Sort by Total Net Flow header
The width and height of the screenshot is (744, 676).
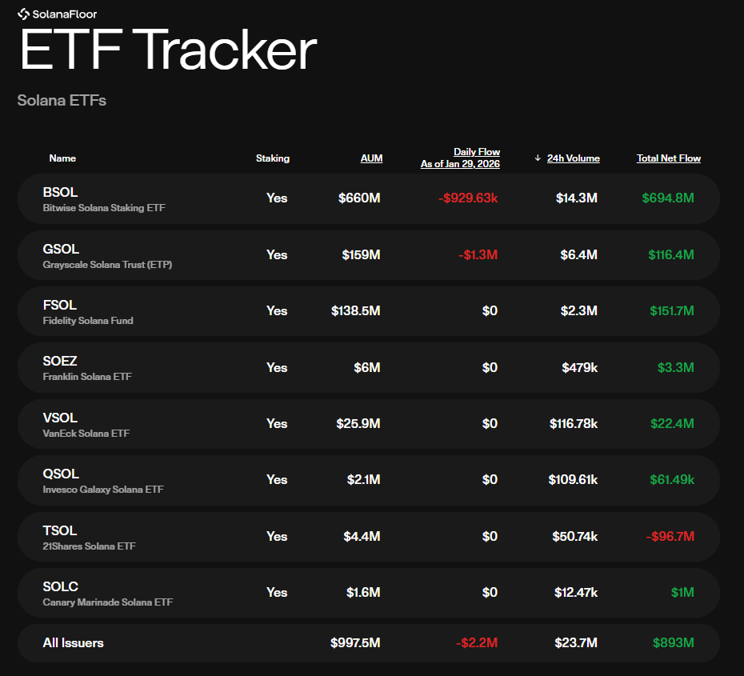[x=668, y=158]
